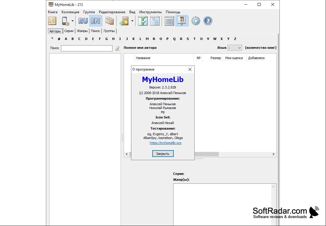Open the Коллекция menu
This screenshot has width=326, height=226.
(x=70, y=12)
